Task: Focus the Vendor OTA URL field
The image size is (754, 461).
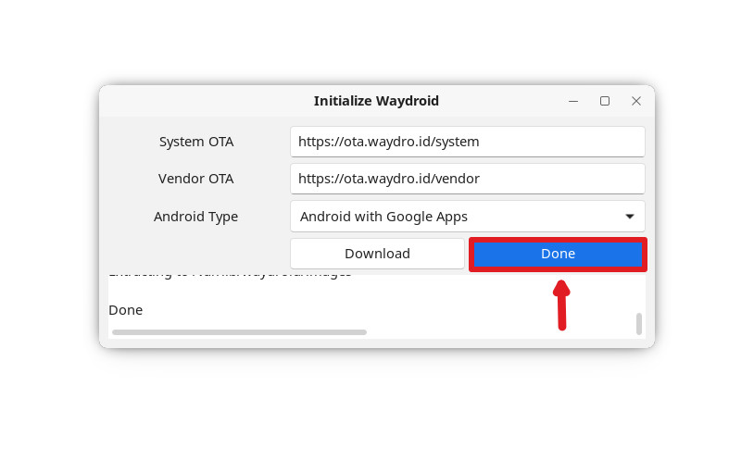Action: (x=467, y=179)
